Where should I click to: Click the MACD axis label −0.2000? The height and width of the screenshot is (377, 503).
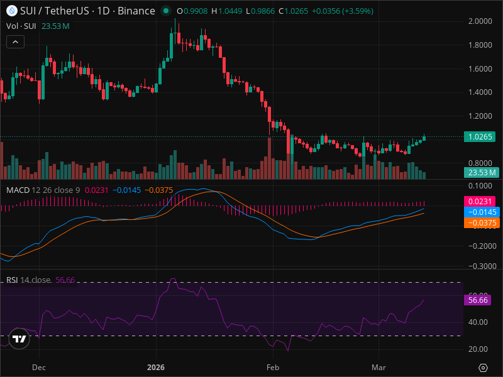coord(482,246)
